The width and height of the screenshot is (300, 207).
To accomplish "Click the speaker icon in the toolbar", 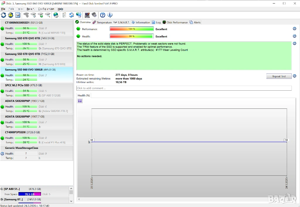I will tap(94, 15).
